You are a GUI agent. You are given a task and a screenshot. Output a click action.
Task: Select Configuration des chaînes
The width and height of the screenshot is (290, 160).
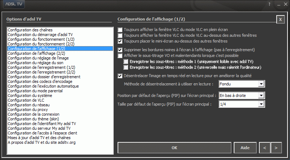tap(60, 30)
